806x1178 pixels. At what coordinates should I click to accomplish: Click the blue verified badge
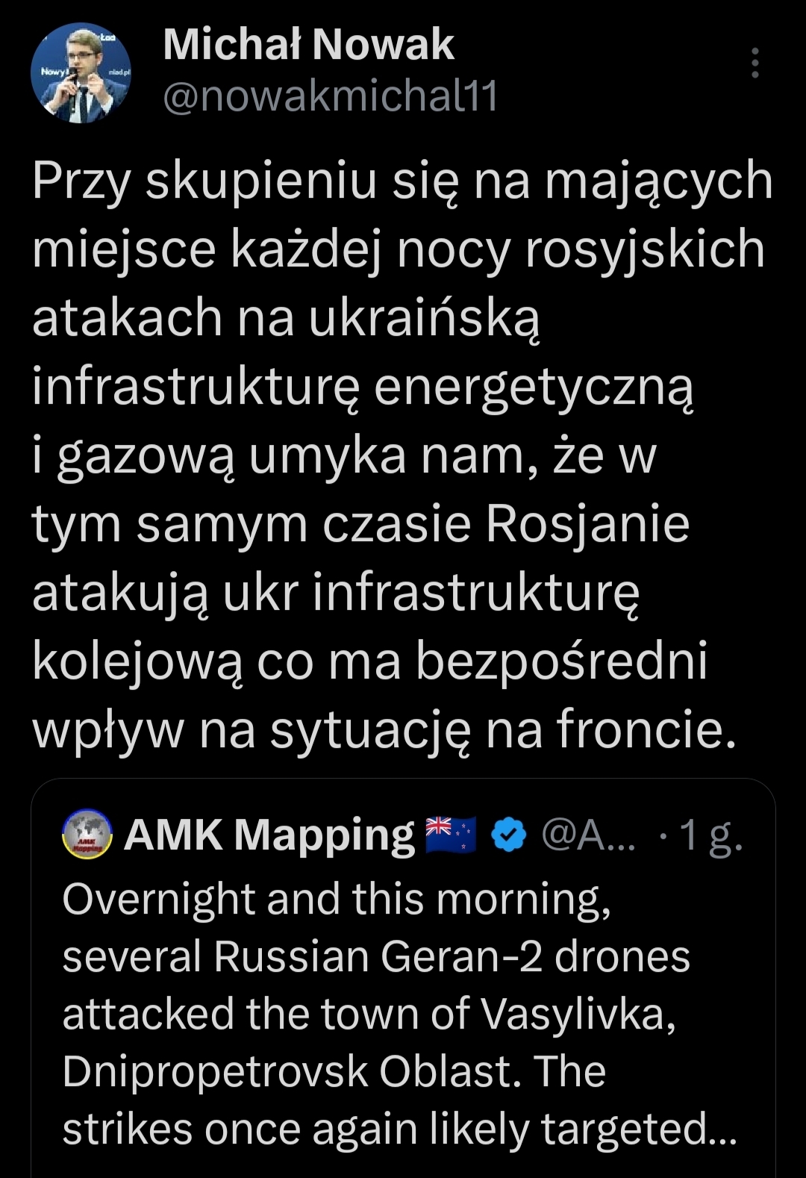[508, 835]
